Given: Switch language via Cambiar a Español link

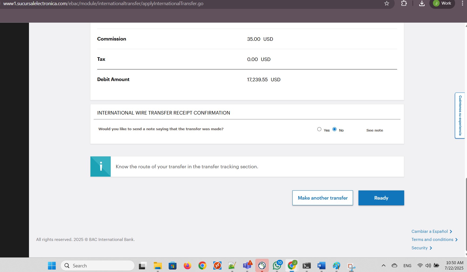Looking at the screenshot, I should click(x=432, y=231).
